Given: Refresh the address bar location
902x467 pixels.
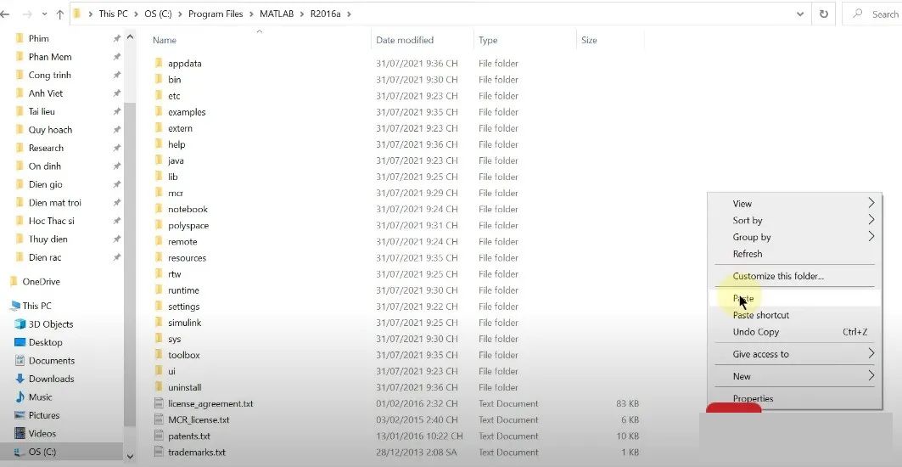Looking at the screenshot, I should 824,14.
